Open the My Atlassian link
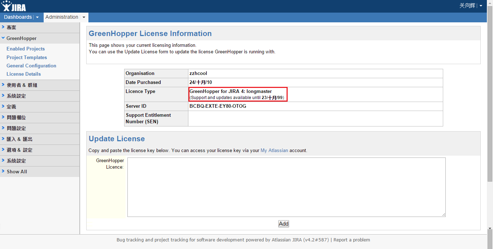This screenshot has height=249, width=493. 274,150
